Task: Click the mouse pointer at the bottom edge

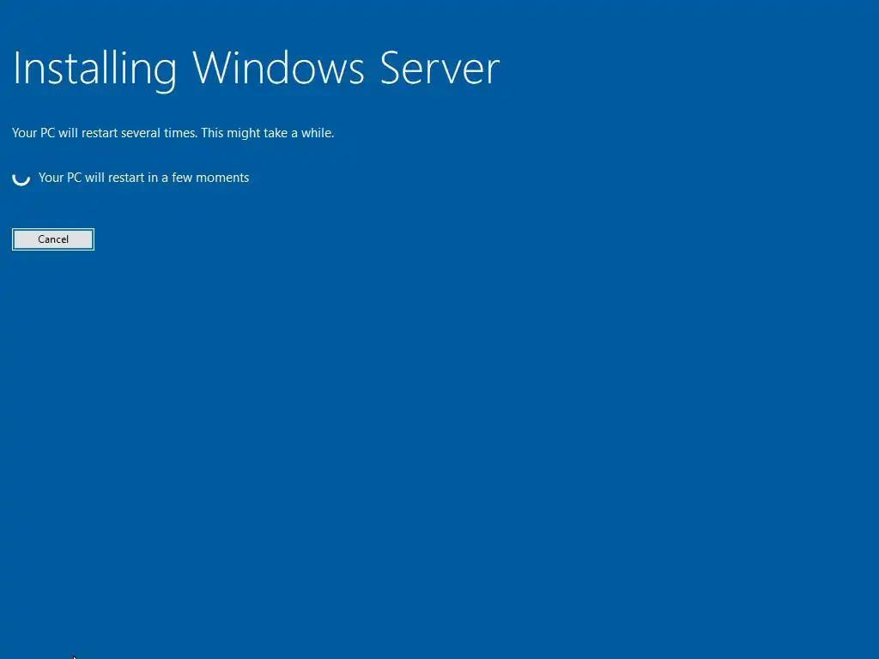Action: point(74,656)
